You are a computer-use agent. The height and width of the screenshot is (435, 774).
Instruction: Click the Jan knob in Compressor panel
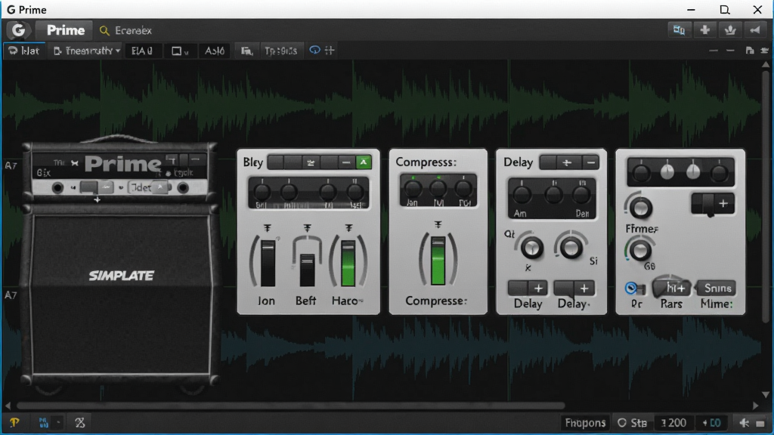413,188
